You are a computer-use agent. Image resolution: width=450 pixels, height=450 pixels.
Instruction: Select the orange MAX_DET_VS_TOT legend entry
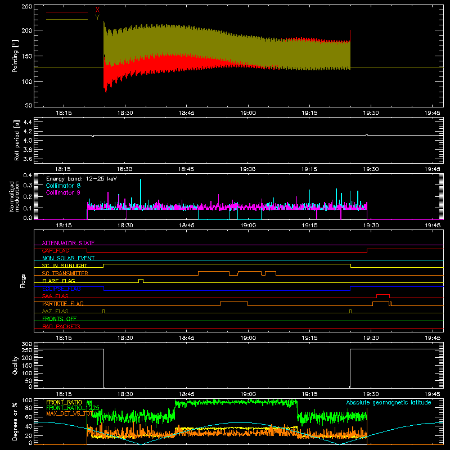coord(69,413)
